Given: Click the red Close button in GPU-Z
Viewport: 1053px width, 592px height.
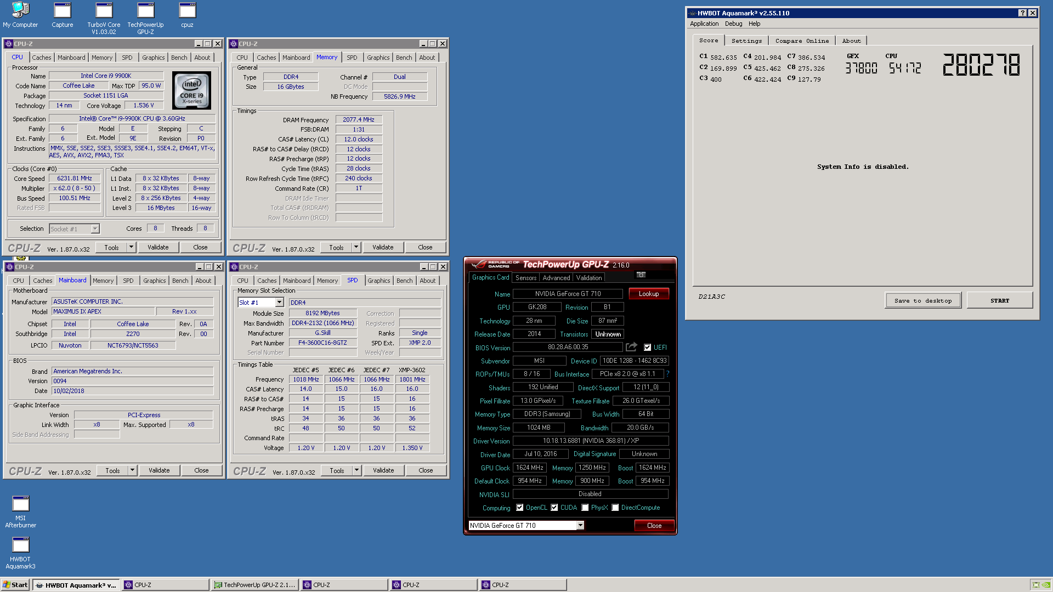Looking at the screenshot, I should pyautogui.click(x=654, y=526).
